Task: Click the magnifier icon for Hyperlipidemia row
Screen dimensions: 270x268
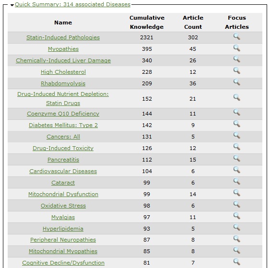Action: (237, 227)
